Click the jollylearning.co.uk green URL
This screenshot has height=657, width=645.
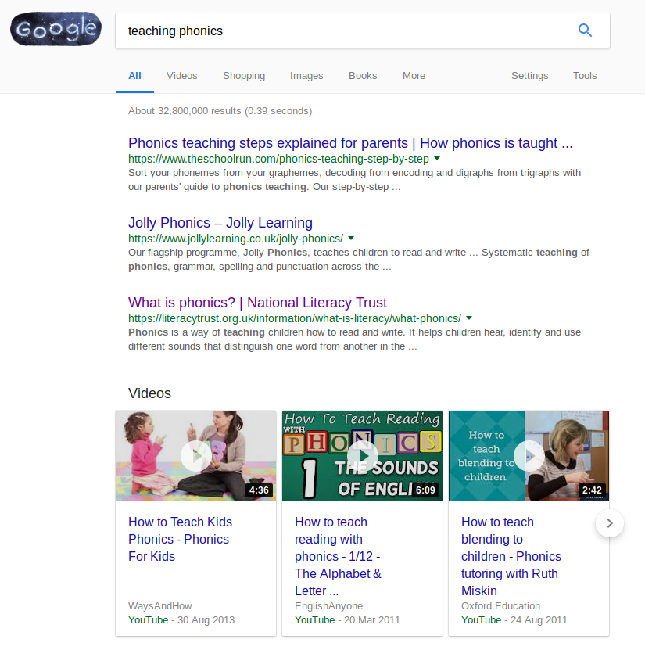(236, 239)
